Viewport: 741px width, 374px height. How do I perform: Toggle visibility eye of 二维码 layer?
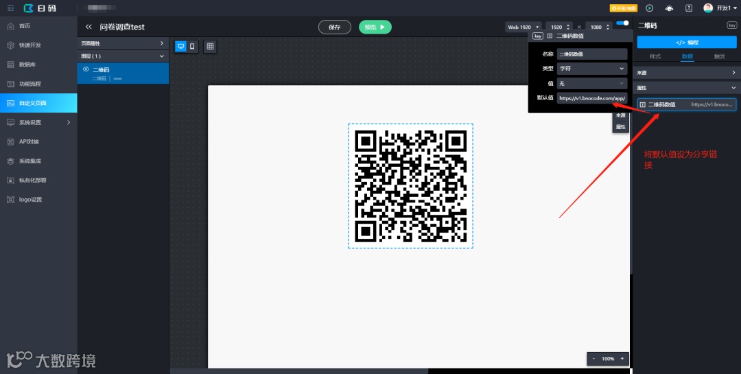tap(86, 69)
